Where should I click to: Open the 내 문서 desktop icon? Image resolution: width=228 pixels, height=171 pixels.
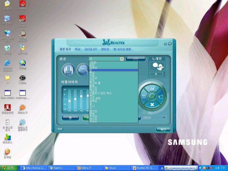[x=7, y=5]
